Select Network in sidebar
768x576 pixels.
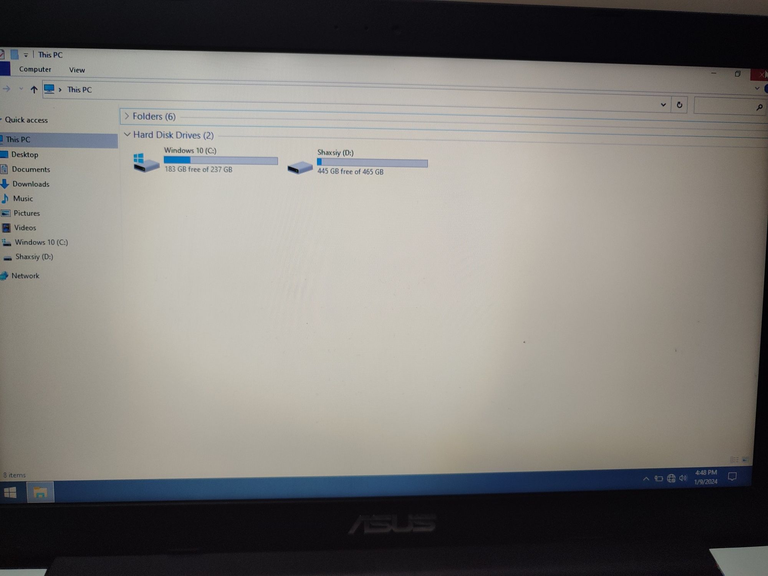tap(26, 276)
